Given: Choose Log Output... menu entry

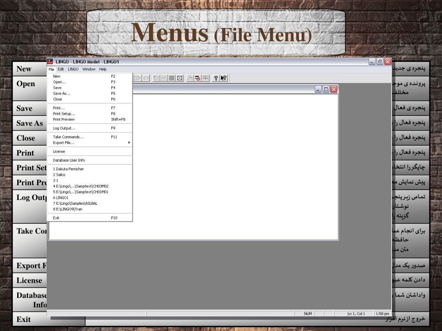Looking at the screenshot, I should (x=90, y=128).
